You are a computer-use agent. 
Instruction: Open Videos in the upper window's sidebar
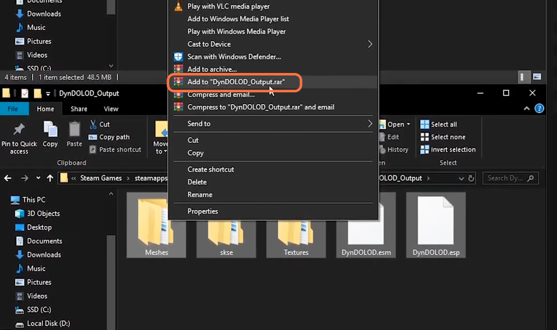click(x=32, y=55)
